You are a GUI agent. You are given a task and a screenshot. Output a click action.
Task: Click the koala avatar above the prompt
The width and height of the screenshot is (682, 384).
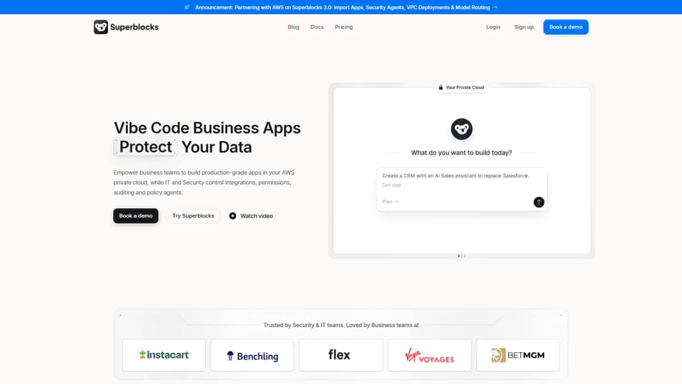tap(461, 129)
